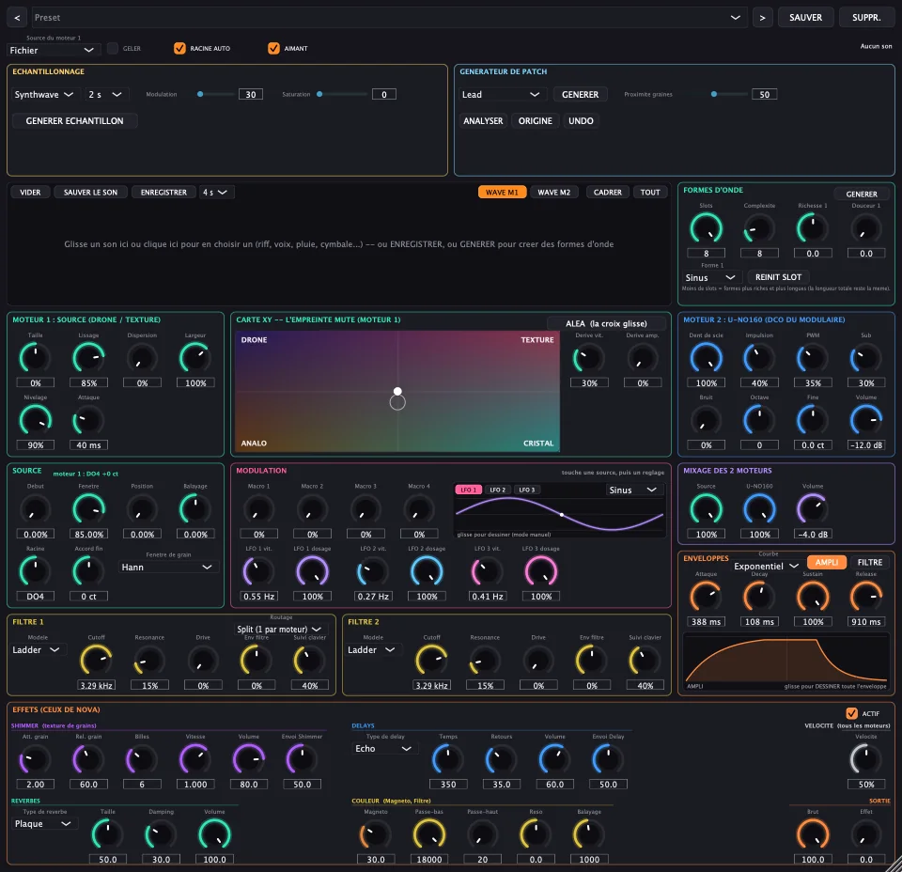Go to next preset arrow
Image resolution: width=902 pixels, height=872 pixels.
pos(762,18)
